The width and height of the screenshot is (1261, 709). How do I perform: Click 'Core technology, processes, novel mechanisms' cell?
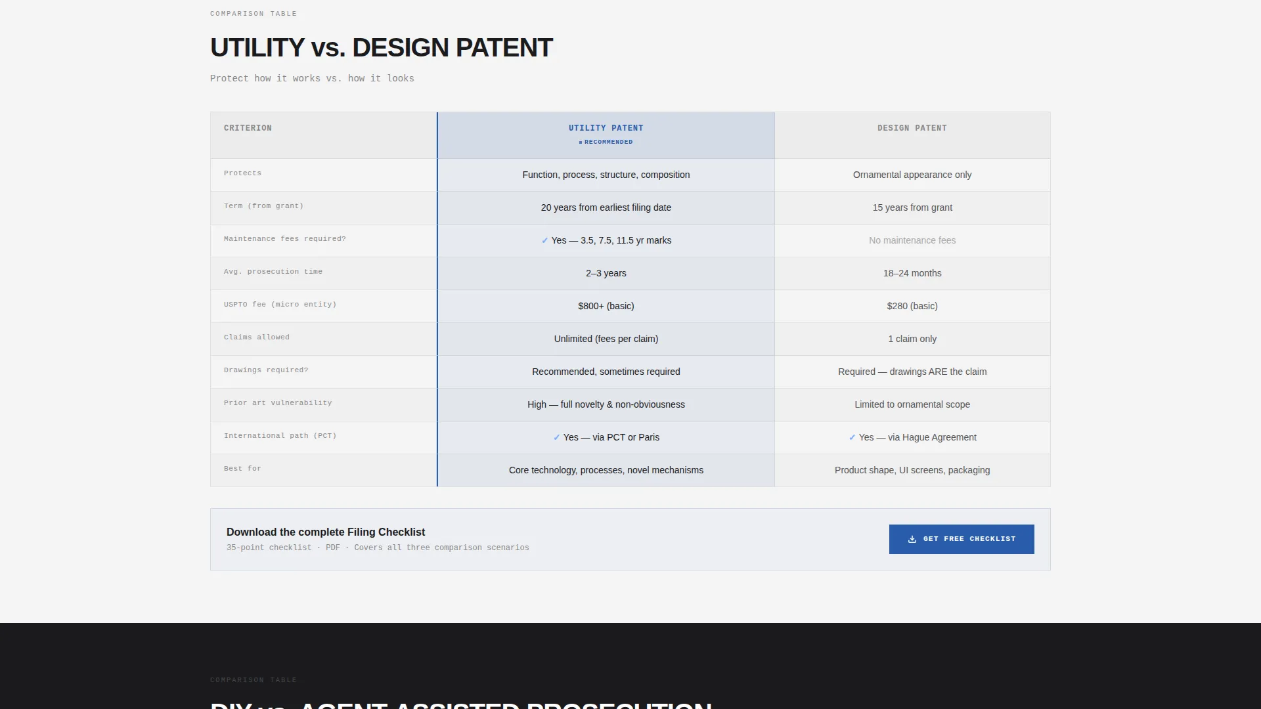pos(606,470)
